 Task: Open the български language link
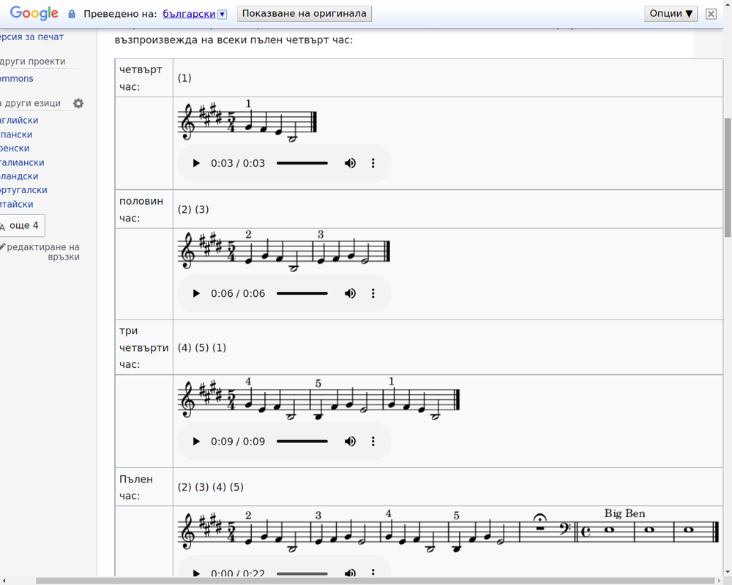coord(189,14)
